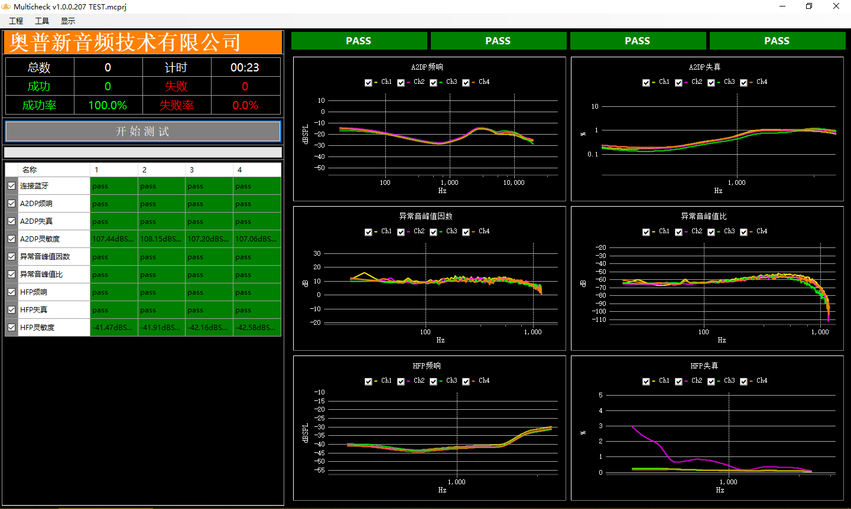Select the 107.06dBS... sensitivity cell
This screenshot has width=851, height=509.
coord(256,239)
